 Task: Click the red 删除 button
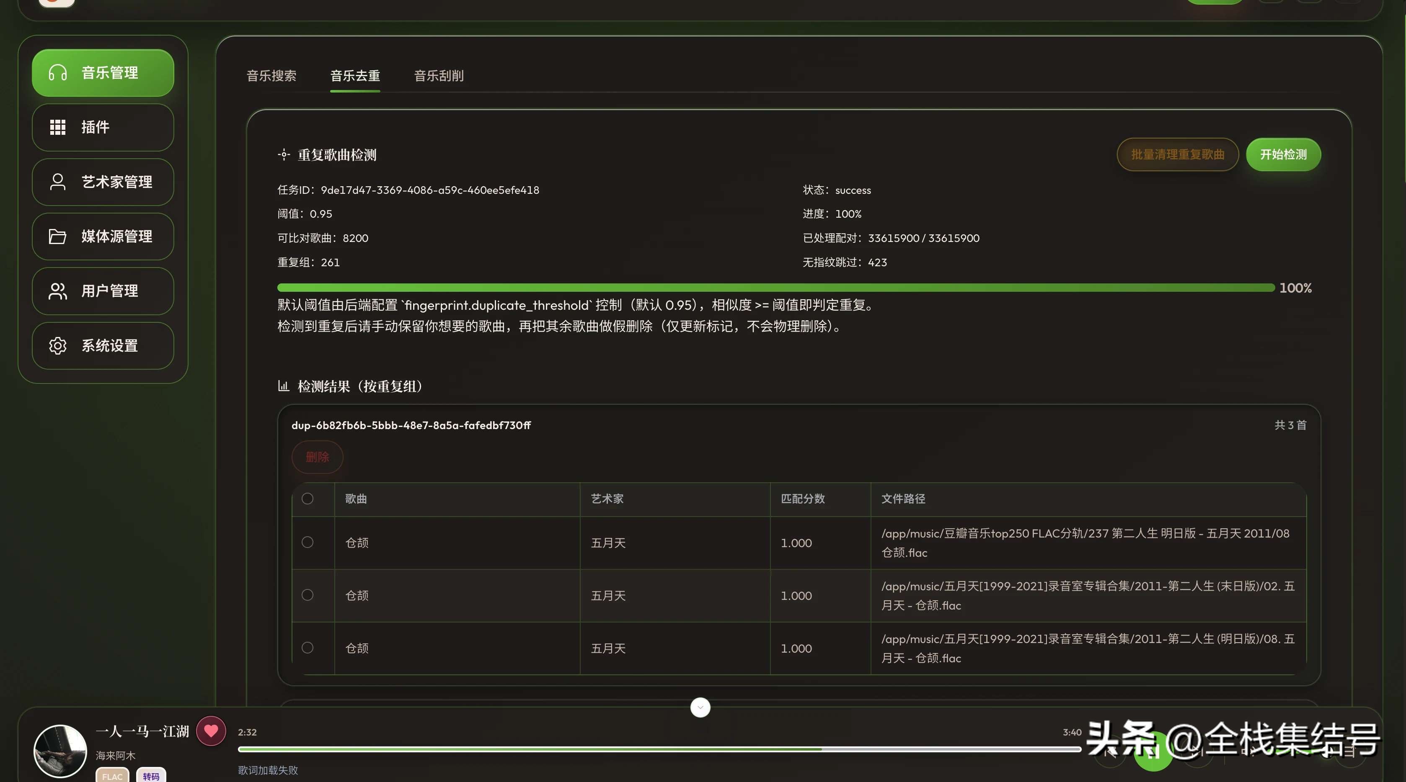(x=317, y=457)
